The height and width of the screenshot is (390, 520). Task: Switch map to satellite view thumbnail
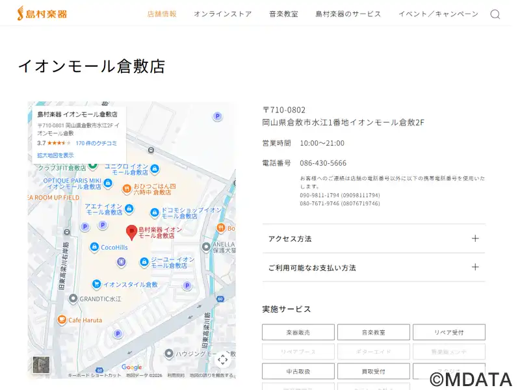pyautogui.click(x=41, y=365)
